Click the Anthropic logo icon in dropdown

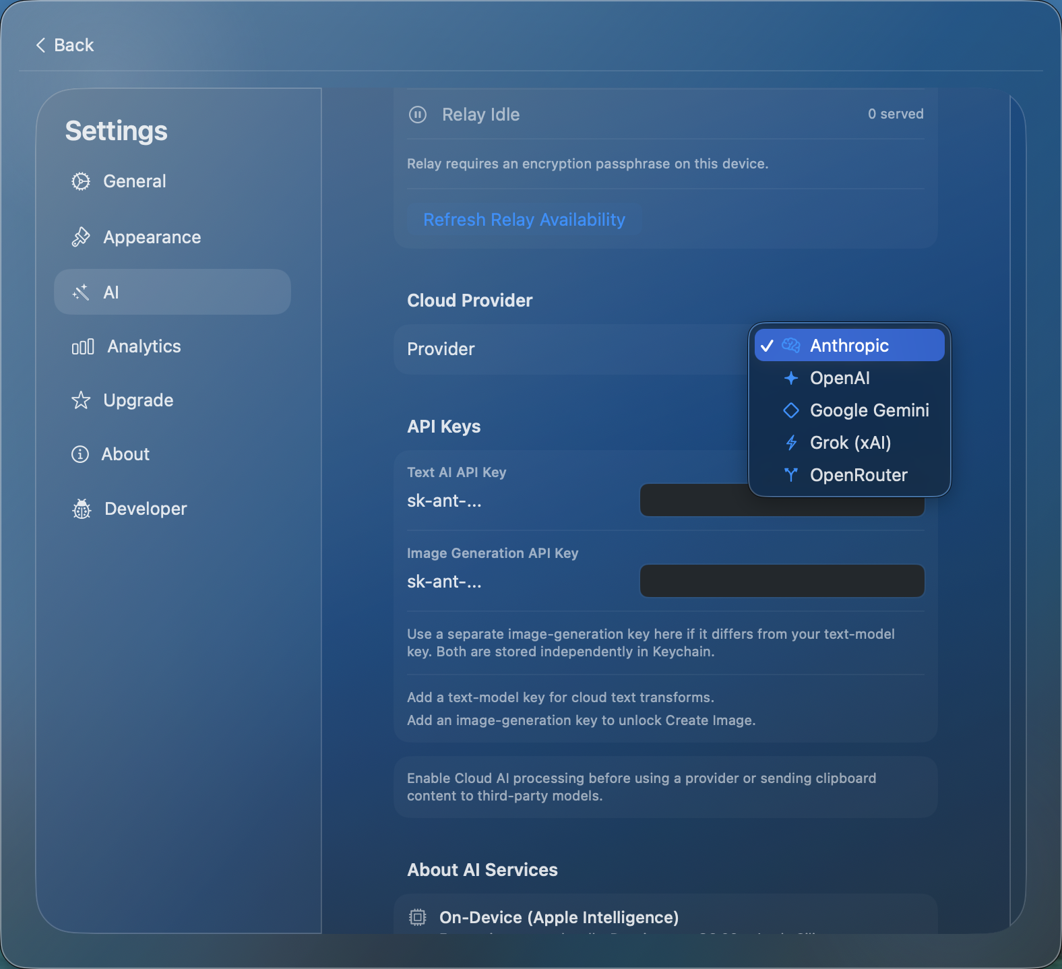(x=791, y=346)
